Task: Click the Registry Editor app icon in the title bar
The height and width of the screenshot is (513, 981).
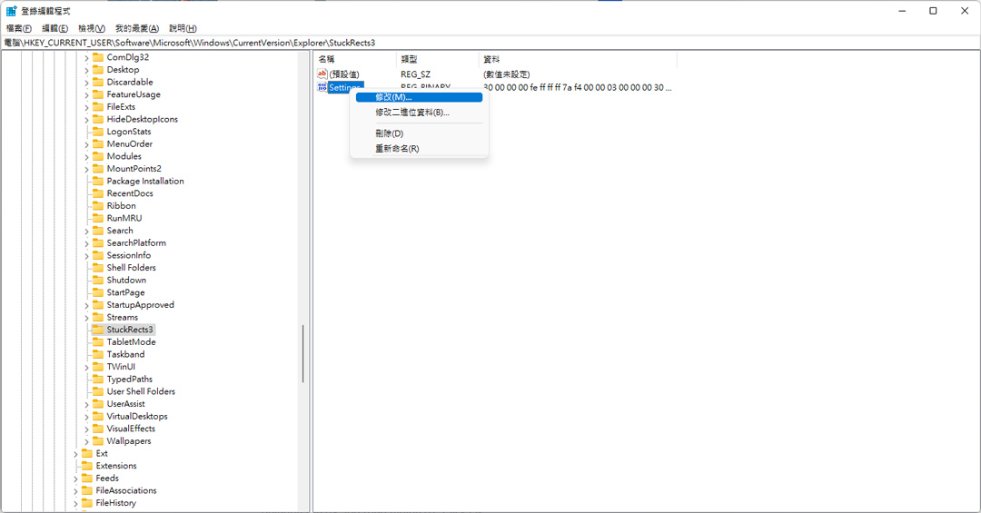Action: click(x=11, y=11)
